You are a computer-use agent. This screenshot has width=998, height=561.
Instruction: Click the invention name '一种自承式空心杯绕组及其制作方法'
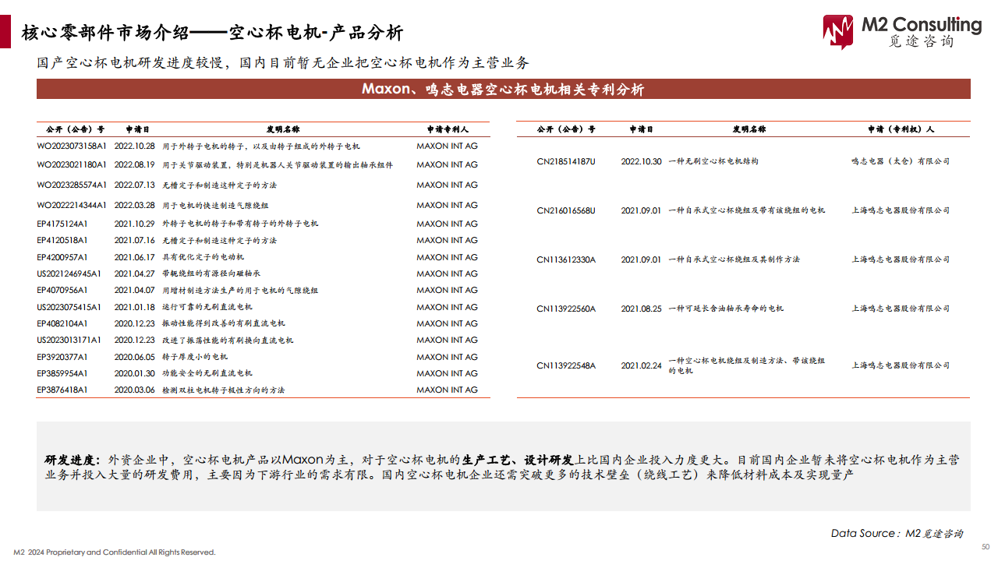(x=734, y=259)
